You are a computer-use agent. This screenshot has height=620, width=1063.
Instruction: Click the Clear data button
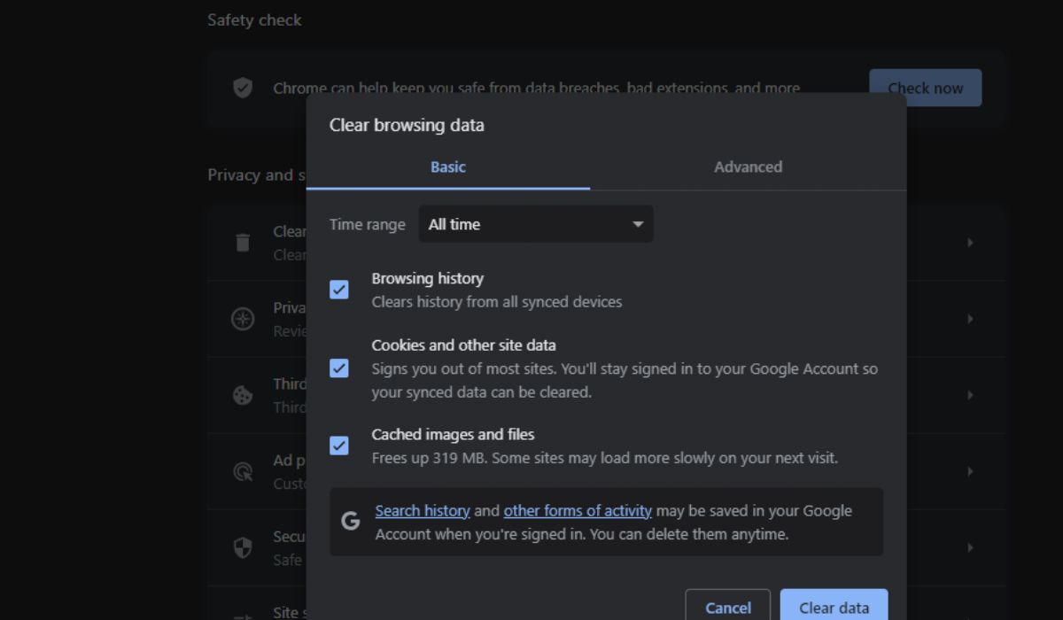click(834, 607)
